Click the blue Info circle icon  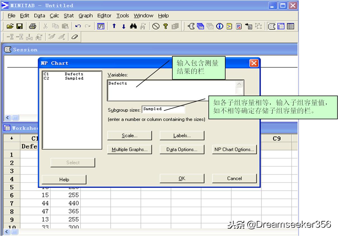coord(220,26)
